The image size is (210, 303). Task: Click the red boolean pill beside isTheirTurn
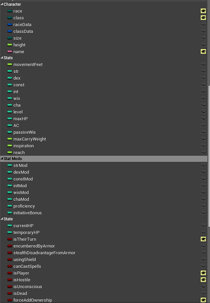pyautogui.click(x=10, y=239)
